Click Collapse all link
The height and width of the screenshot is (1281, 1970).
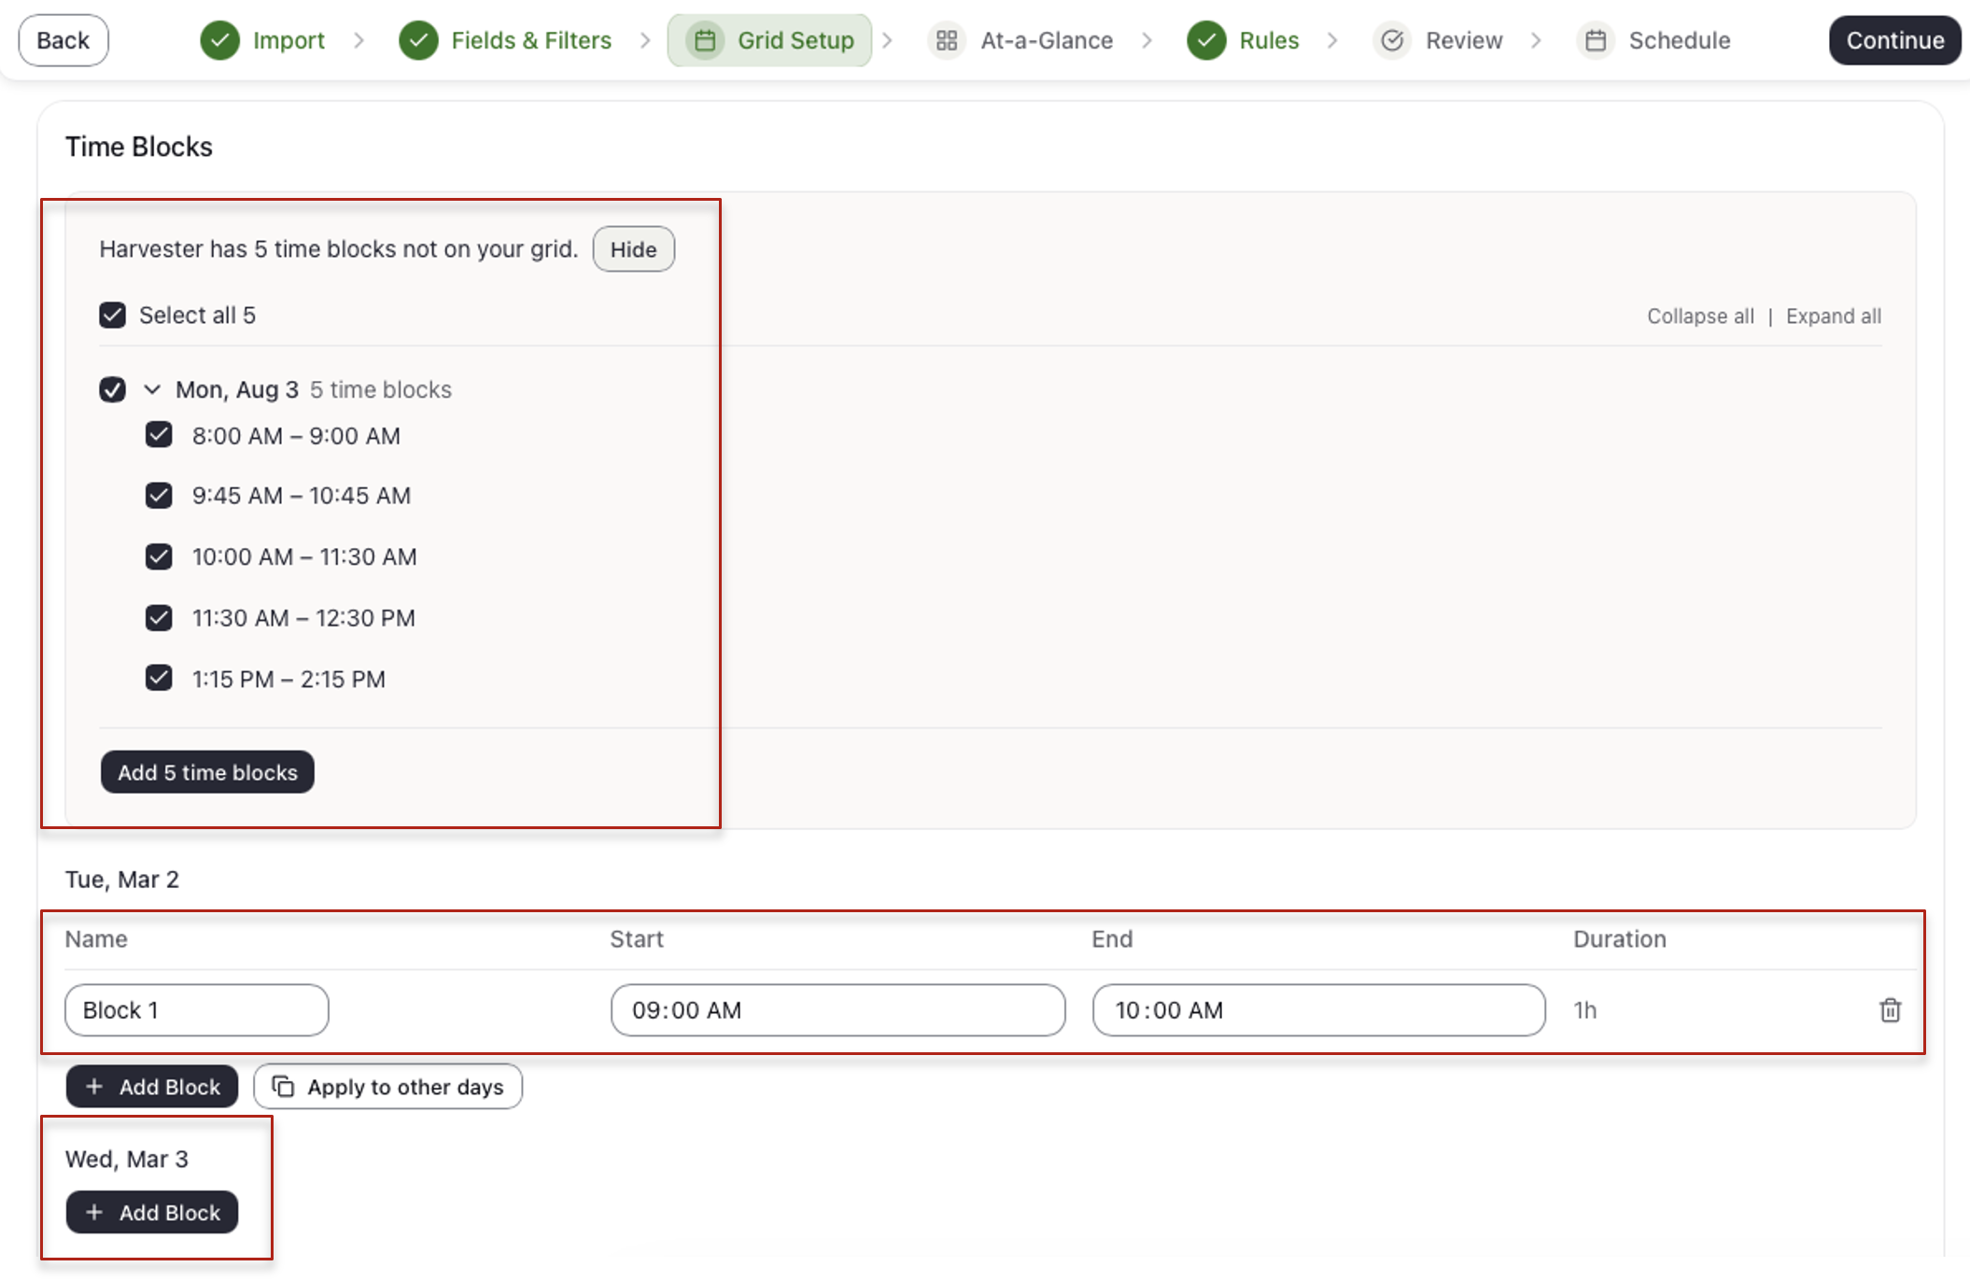1700,317
